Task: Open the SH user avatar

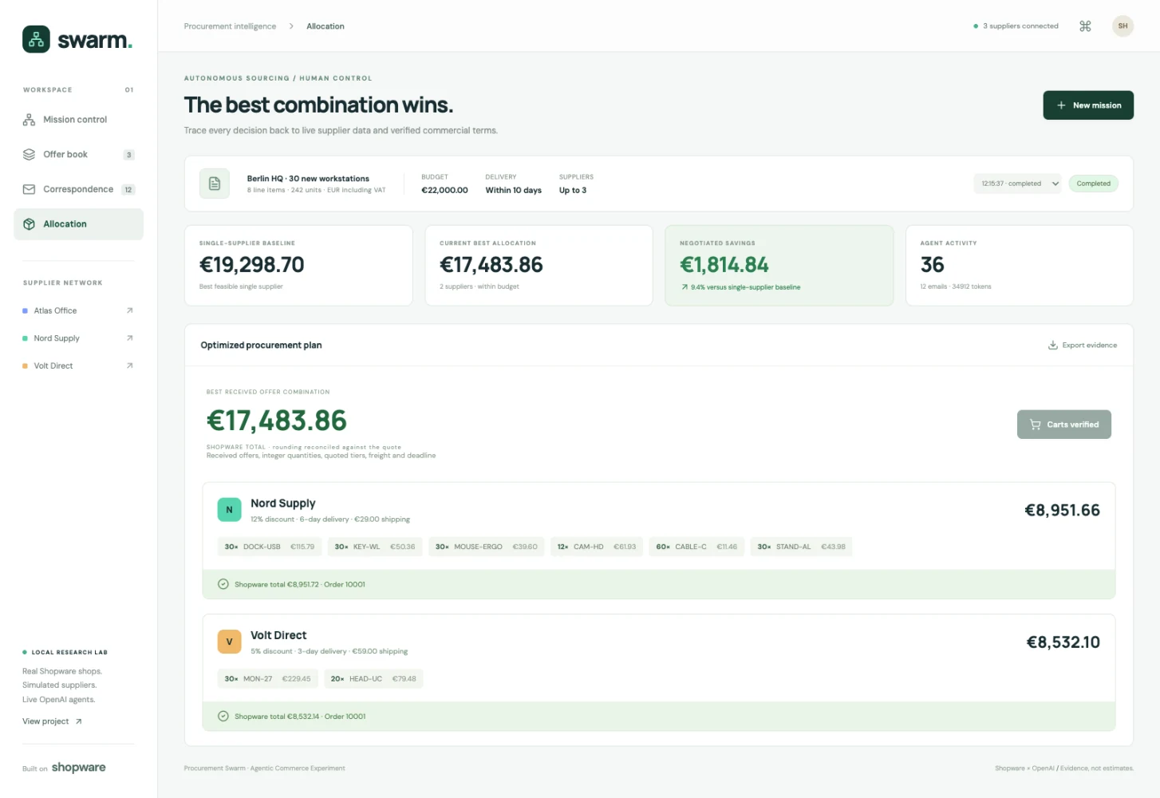Action: coord(1123,26)
